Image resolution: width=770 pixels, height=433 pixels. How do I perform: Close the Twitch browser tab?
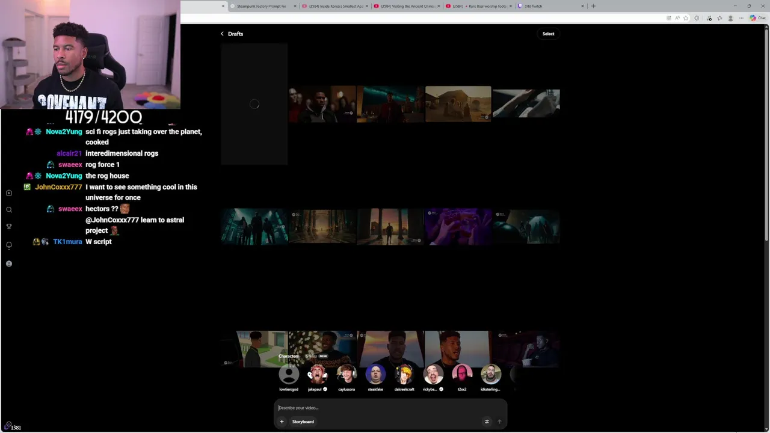(x=582, y=6)
